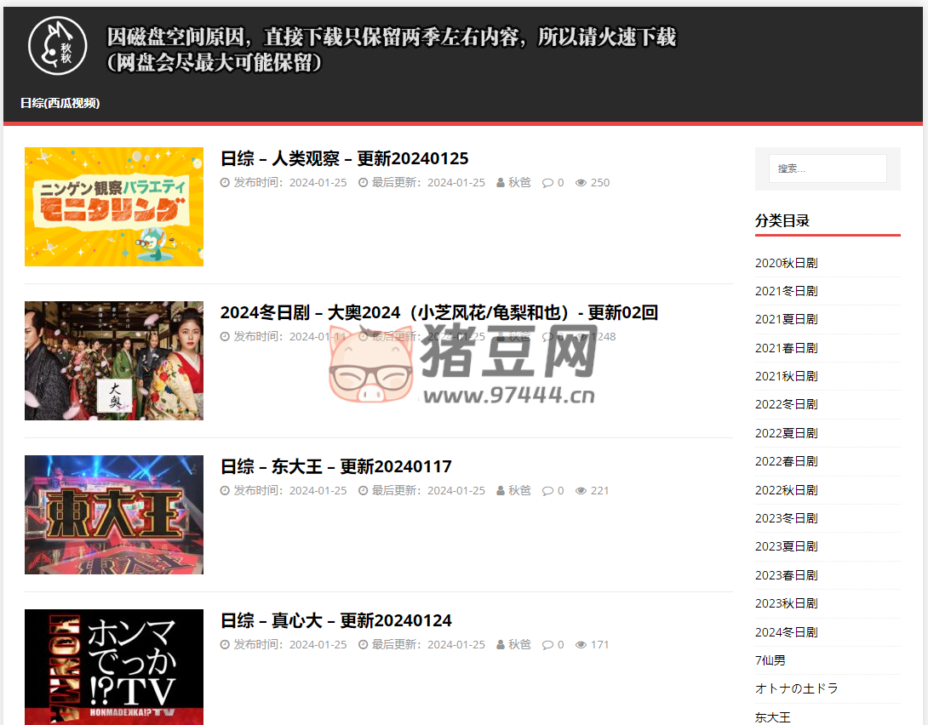This screenshot has height=725, width=928.
Task: Open the 东大王 post thumbnail image
Action: coord(113,515)
